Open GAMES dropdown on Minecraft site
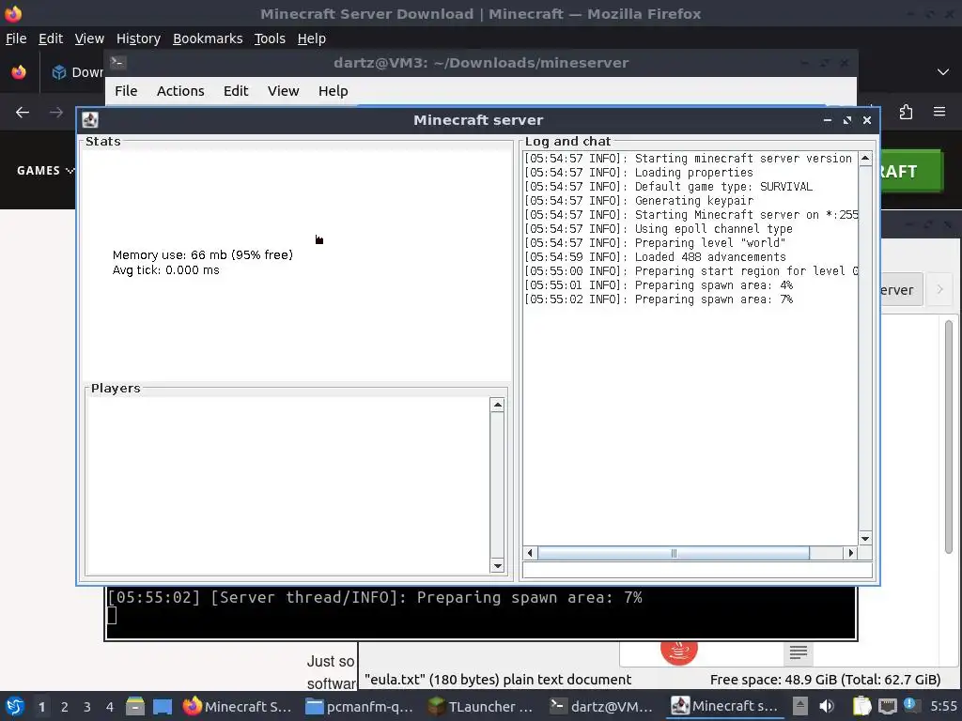962x721 pixels. 45,171
